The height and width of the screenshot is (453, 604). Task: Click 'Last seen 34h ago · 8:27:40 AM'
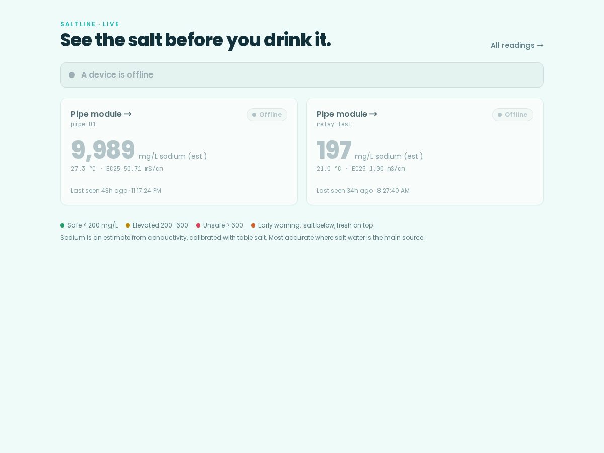363,191
